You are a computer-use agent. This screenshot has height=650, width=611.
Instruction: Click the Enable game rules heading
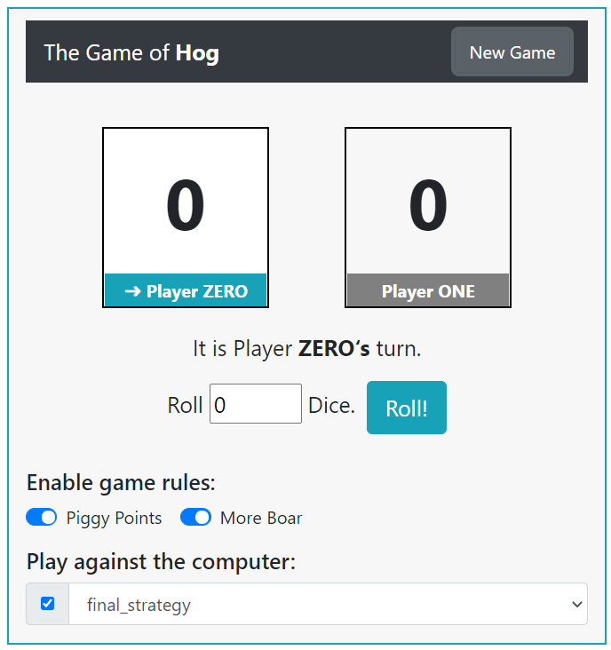click(x=121, y=483)
